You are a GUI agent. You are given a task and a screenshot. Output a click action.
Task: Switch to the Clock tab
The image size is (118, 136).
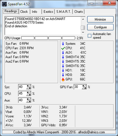[x=24, y=12]
